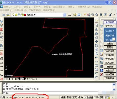The image size is (117, 99).
Task: Toggle 对象捕捉 object snap in status bar
Action: point(89,97)
